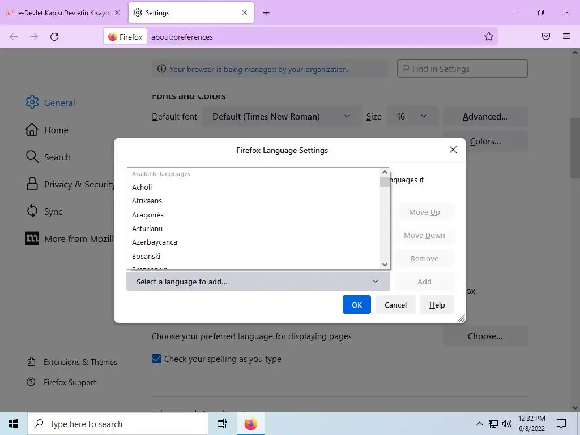
Task: Click the General gear icon in the sidebar
Action: (32, 102)
